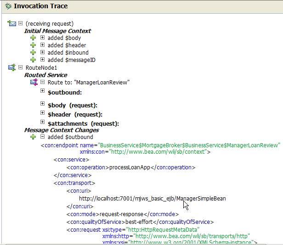Click the RouteNode1 route icon

12,67
